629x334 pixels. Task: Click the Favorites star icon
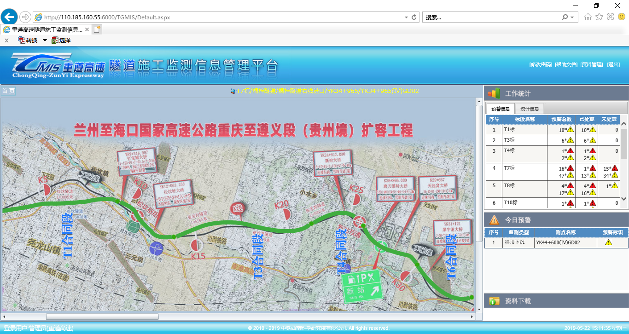tap(599, 17)
